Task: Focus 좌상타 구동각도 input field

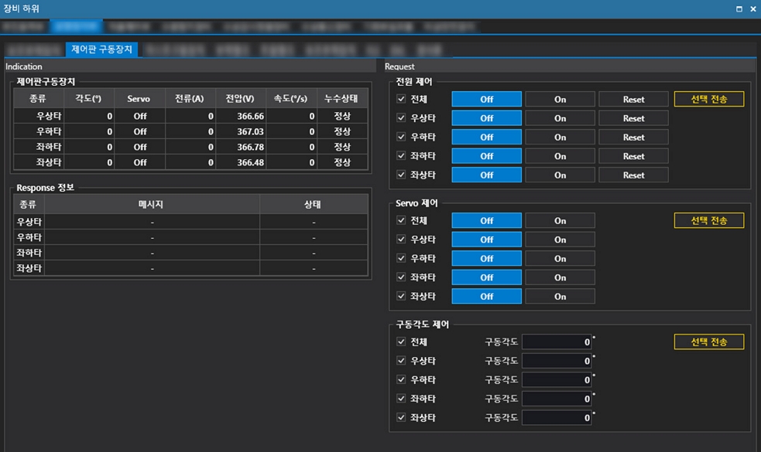Action: pos(557,417)
